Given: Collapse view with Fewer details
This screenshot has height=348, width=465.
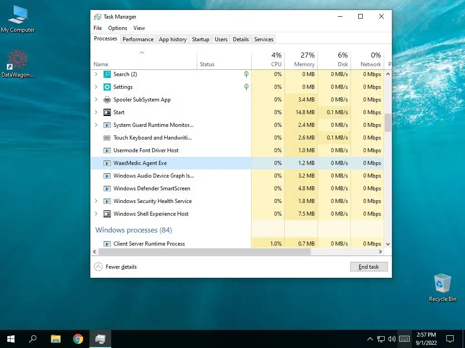Looking at the screenshot, I should tap(115, 267).
